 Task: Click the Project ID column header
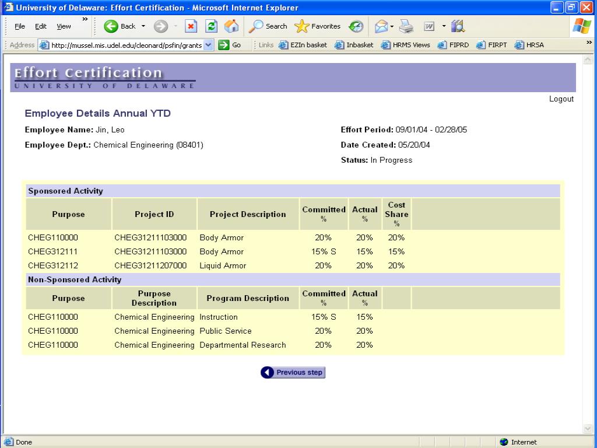coord(154,214)
